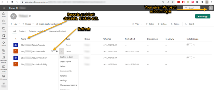Open the Filters pane
Image resolution: width=214 pixels, height=90 pixels.
(x=150, y=24)
